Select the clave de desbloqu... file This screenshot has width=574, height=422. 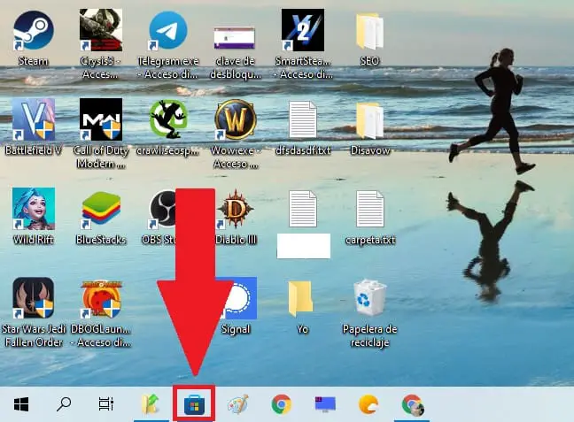point(235,37)
